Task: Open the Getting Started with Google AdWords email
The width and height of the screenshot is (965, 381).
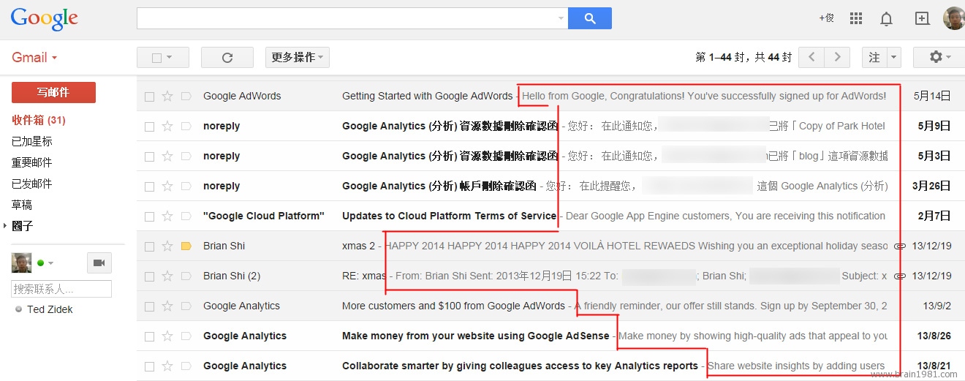Action: [427, 96]
